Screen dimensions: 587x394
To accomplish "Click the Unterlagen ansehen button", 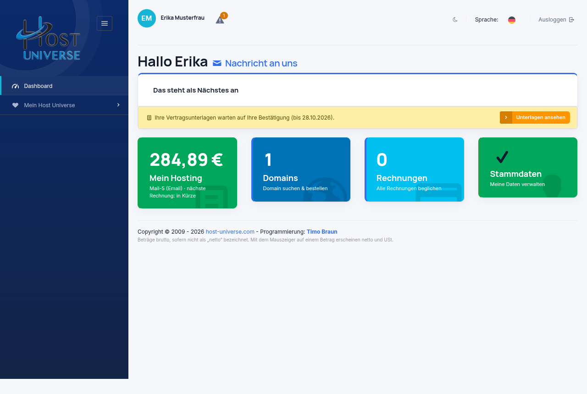I will 535,117.
